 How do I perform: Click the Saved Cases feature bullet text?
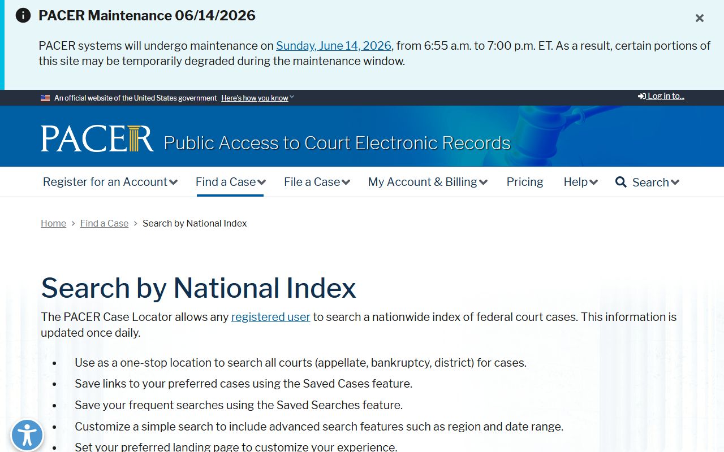tap(243, 384)
